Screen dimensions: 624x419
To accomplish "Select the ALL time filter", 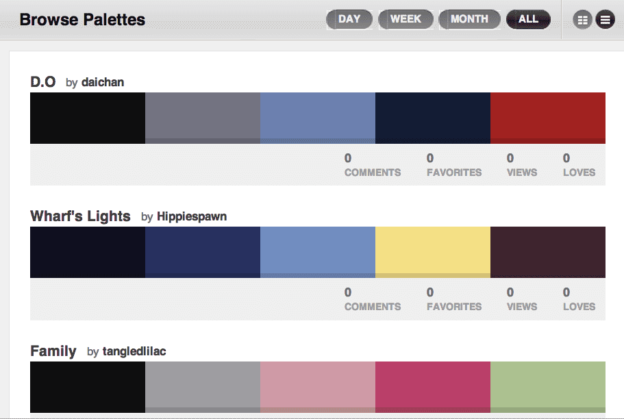I will click(x=528, y=19).
